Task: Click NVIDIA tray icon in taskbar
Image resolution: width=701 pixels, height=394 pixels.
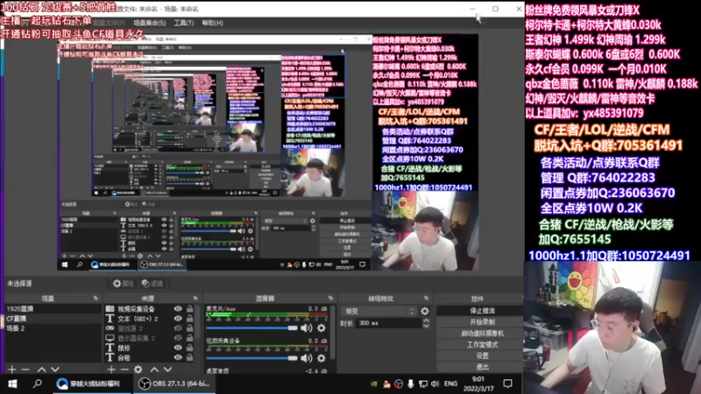Action: pyautogui.click(x=374, y=383)
